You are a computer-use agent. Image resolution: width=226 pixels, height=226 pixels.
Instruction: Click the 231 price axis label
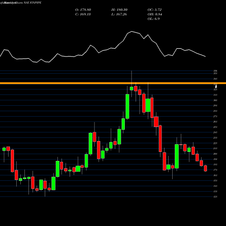pos(215,138)
